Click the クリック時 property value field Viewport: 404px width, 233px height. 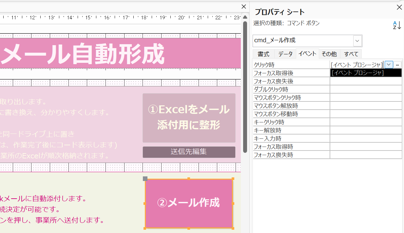pos(357,65)
